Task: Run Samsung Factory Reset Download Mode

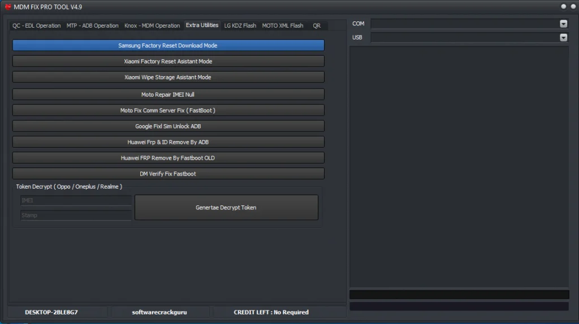Action: pyautogui.click(x=168, y=45)
